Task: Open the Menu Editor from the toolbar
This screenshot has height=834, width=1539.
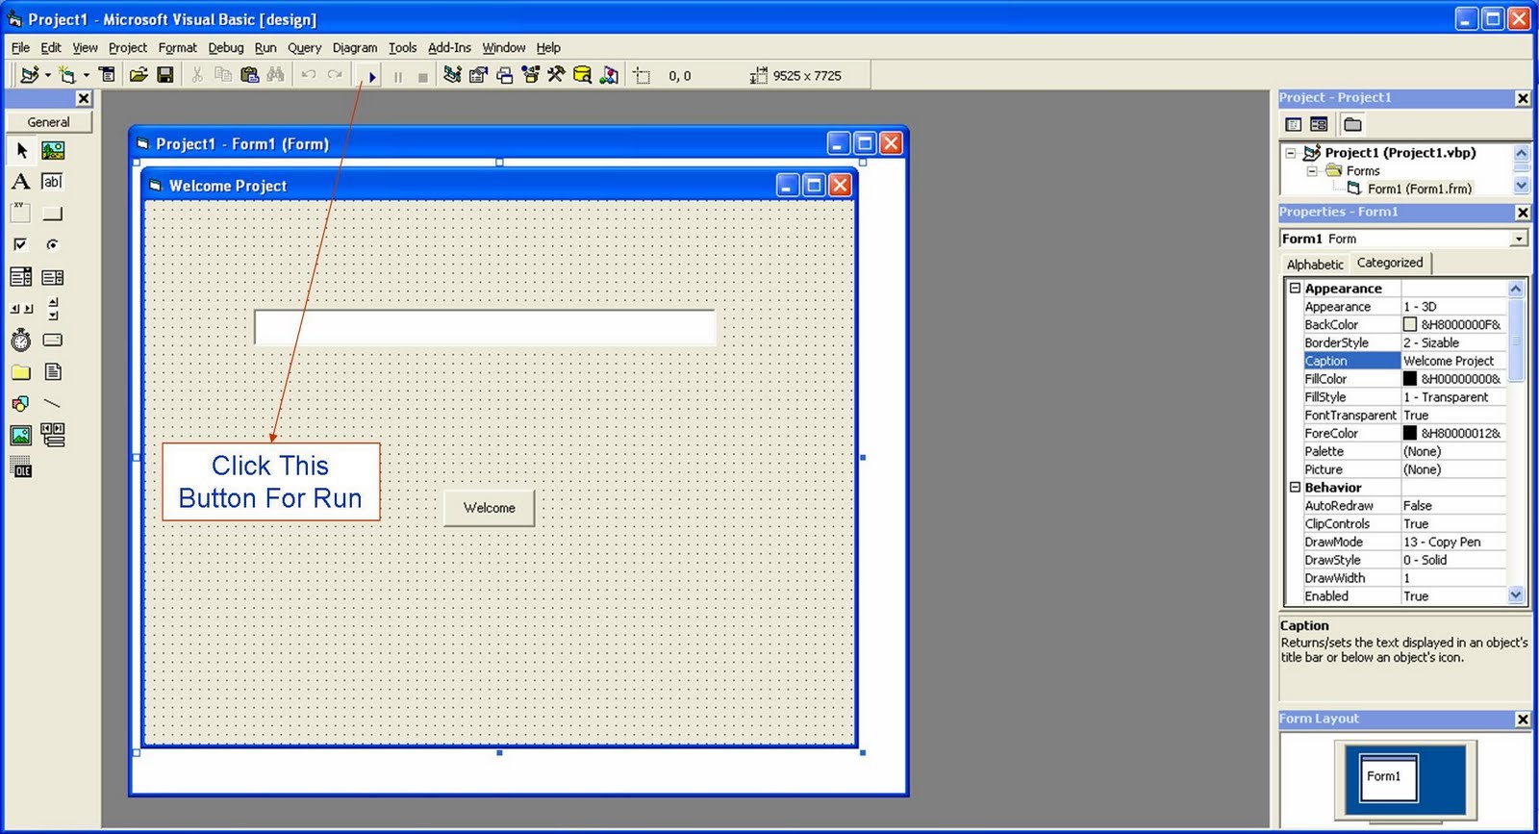Action: tap(108, 75)
